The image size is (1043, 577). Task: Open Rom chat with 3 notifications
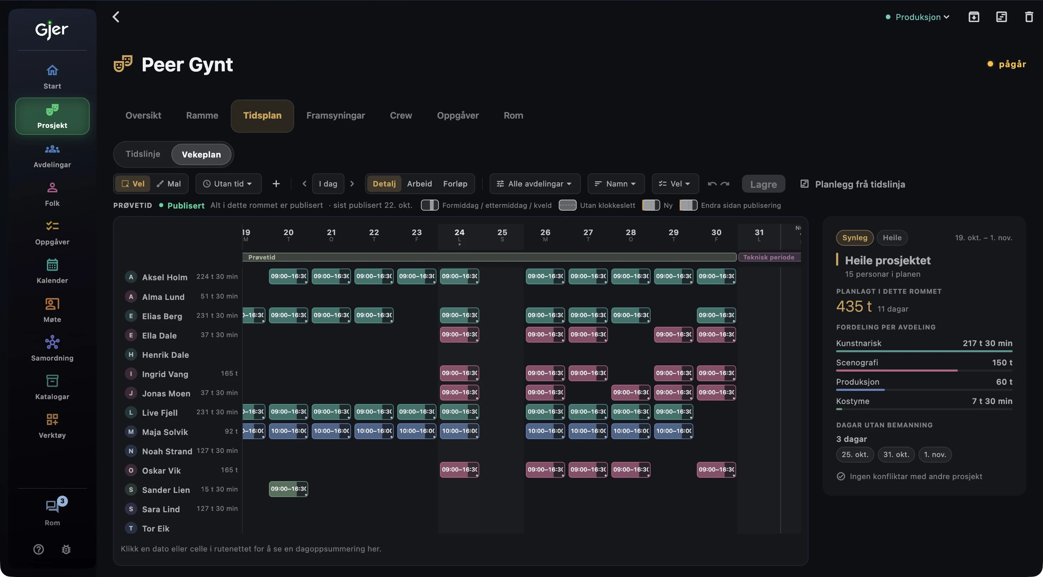(52, 512)
